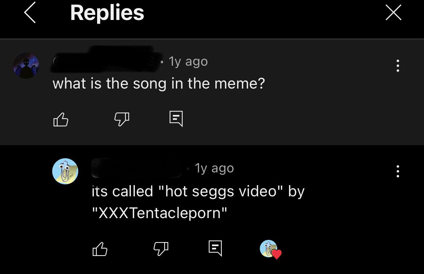The image size is (424, 274).
Task: Dislike the "hot seggs video" reply
Action: click(x=161, y=249)
